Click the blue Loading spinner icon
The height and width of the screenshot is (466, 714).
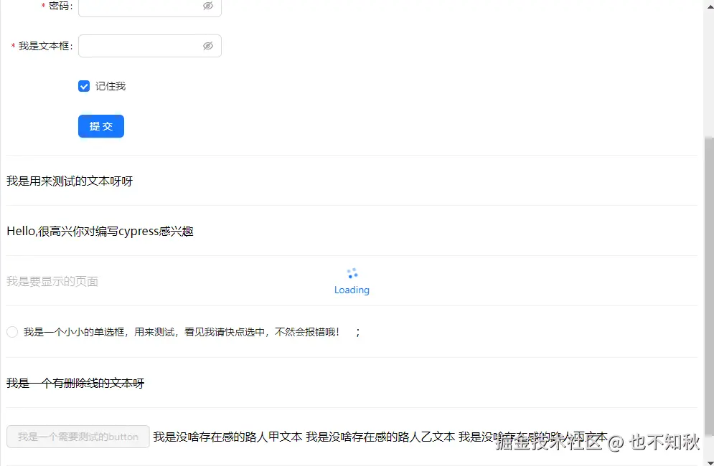(x=352, y=272)
